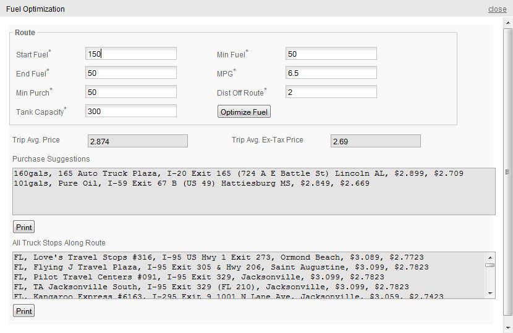The height and width of the screenshot is (333, 513).
Task: Focus the Tank Capacity field
Action: click(130, 112)
